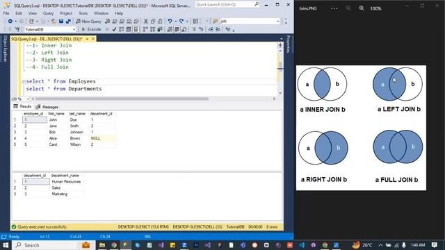Image resolution: width=445 pixels, height=250 pixels.
Task: Open the Window menu
Action: [x=101, y=13]
